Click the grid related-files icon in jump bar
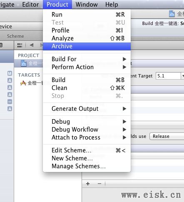Screen dimensions: 184x202 (x=20, y=45)
